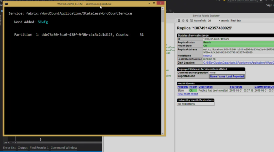Click the icon left of Auto refresh
Image resolution: width=274 pixels, height=152 pixels.
[x=191, y=20]
